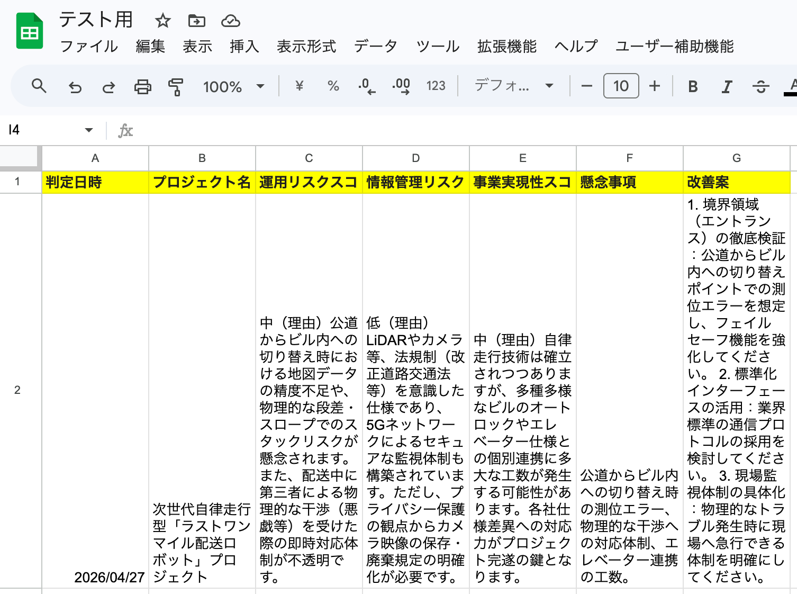Open the 編集 menu
Image resolution: width=797 pixels, height=594 pixels.
150,47
